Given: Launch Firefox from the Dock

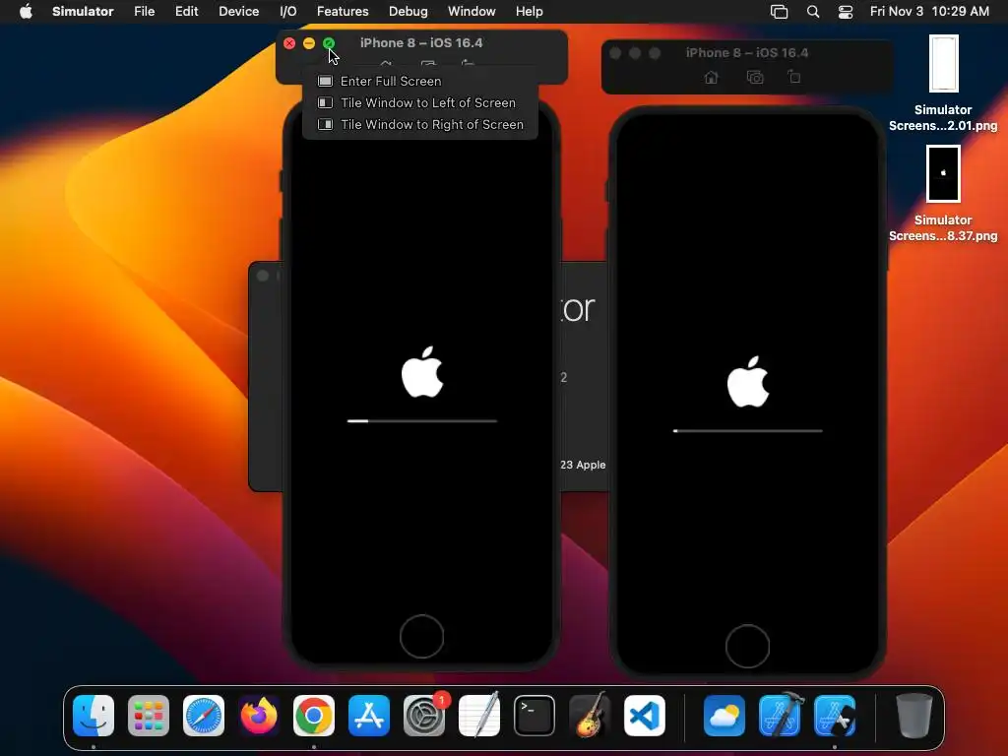Looking at the screenshot, I should (259, 716).
